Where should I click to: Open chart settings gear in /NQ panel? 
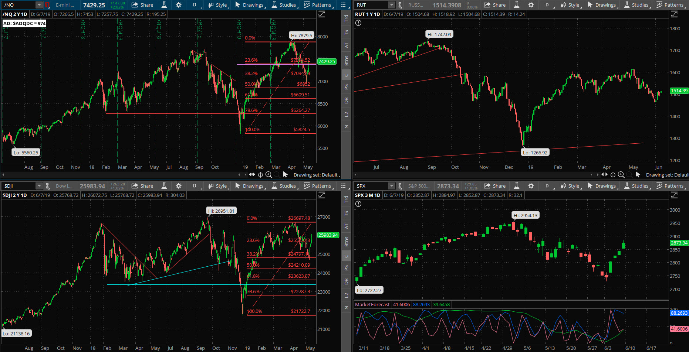pos(179,5)
